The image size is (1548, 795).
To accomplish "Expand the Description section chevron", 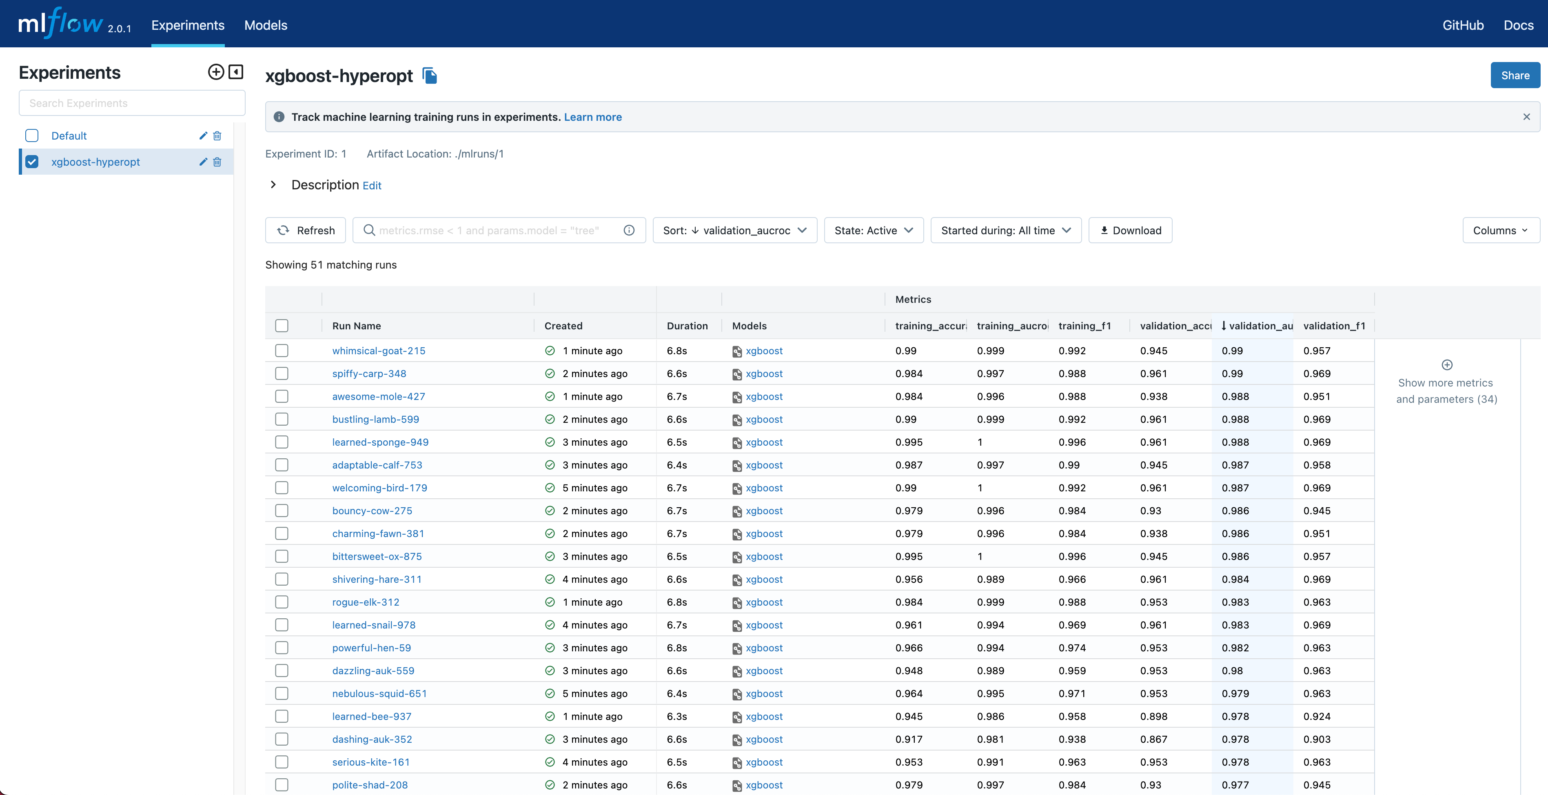I will (x=273, y=184).
